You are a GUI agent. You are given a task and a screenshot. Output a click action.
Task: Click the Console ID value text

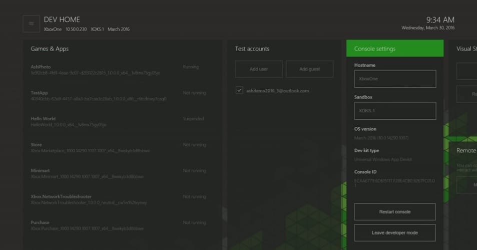tap(394, 183)
